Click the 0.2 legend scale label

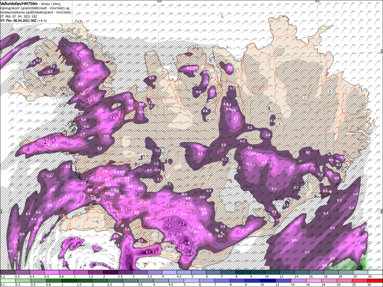coord(2,277)
